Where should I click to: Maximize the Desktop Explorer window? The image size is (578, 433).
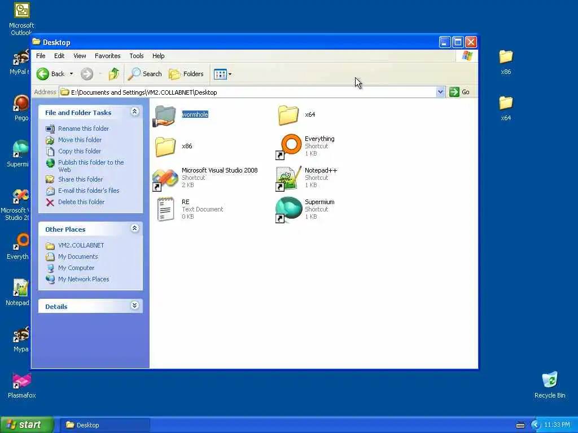(x=458, y=42)
